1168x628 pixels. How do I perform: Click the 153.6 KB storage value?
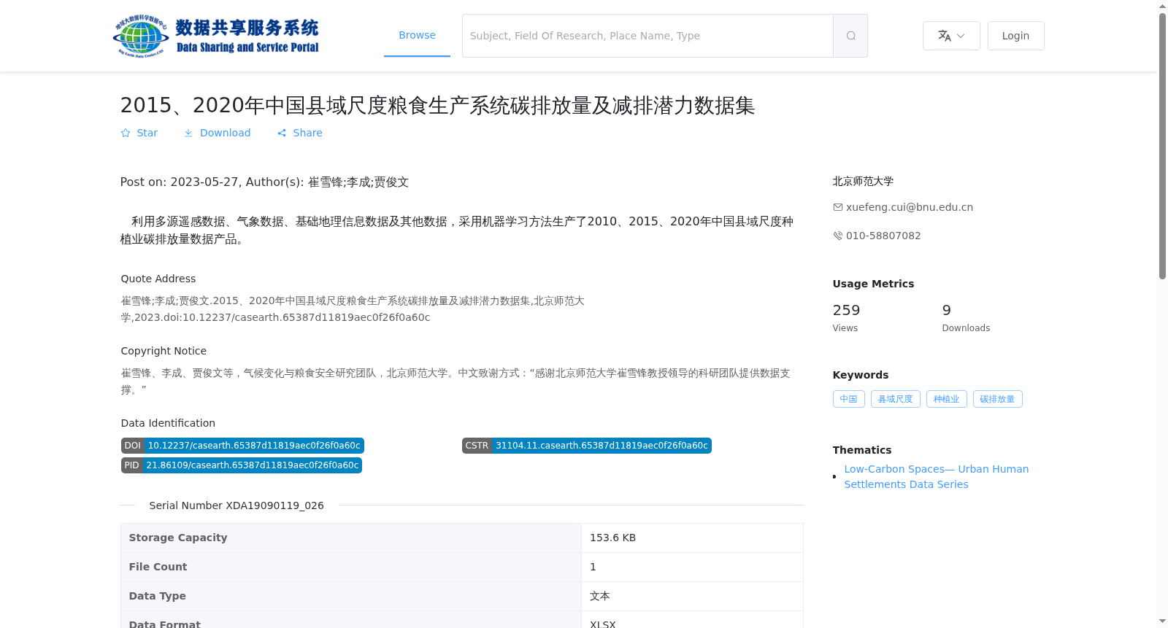[612, 538]
